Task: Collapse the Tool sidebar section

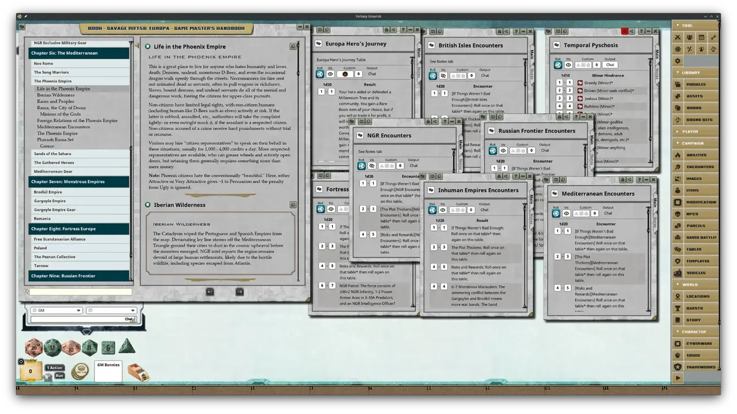Action: point(696,25)
